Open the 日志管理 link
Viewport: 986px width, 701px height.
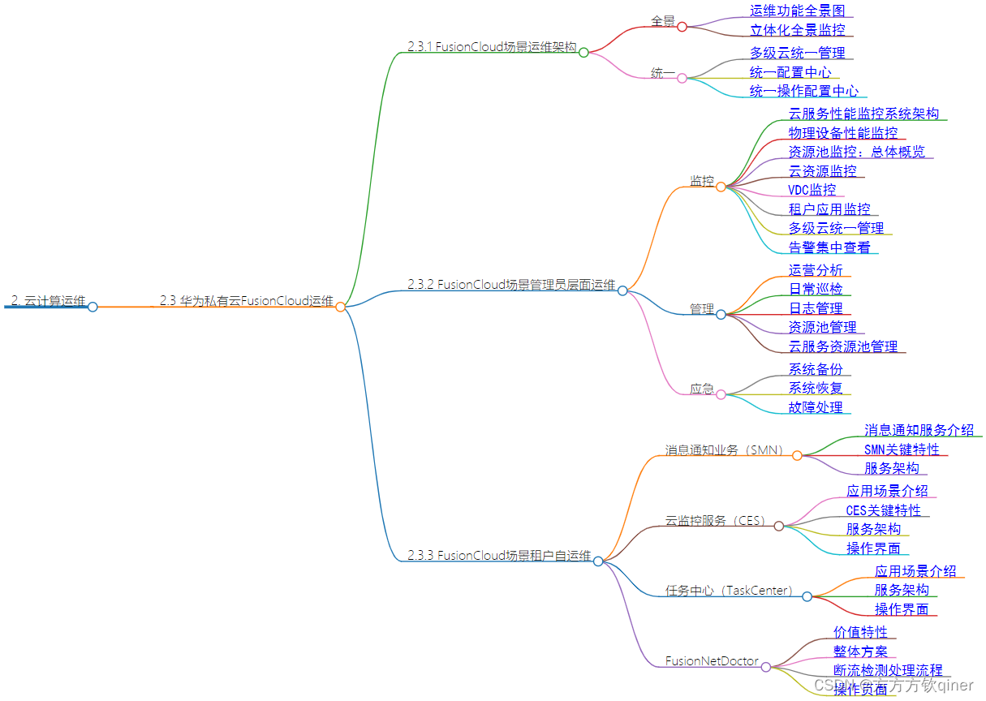(816, 308)
